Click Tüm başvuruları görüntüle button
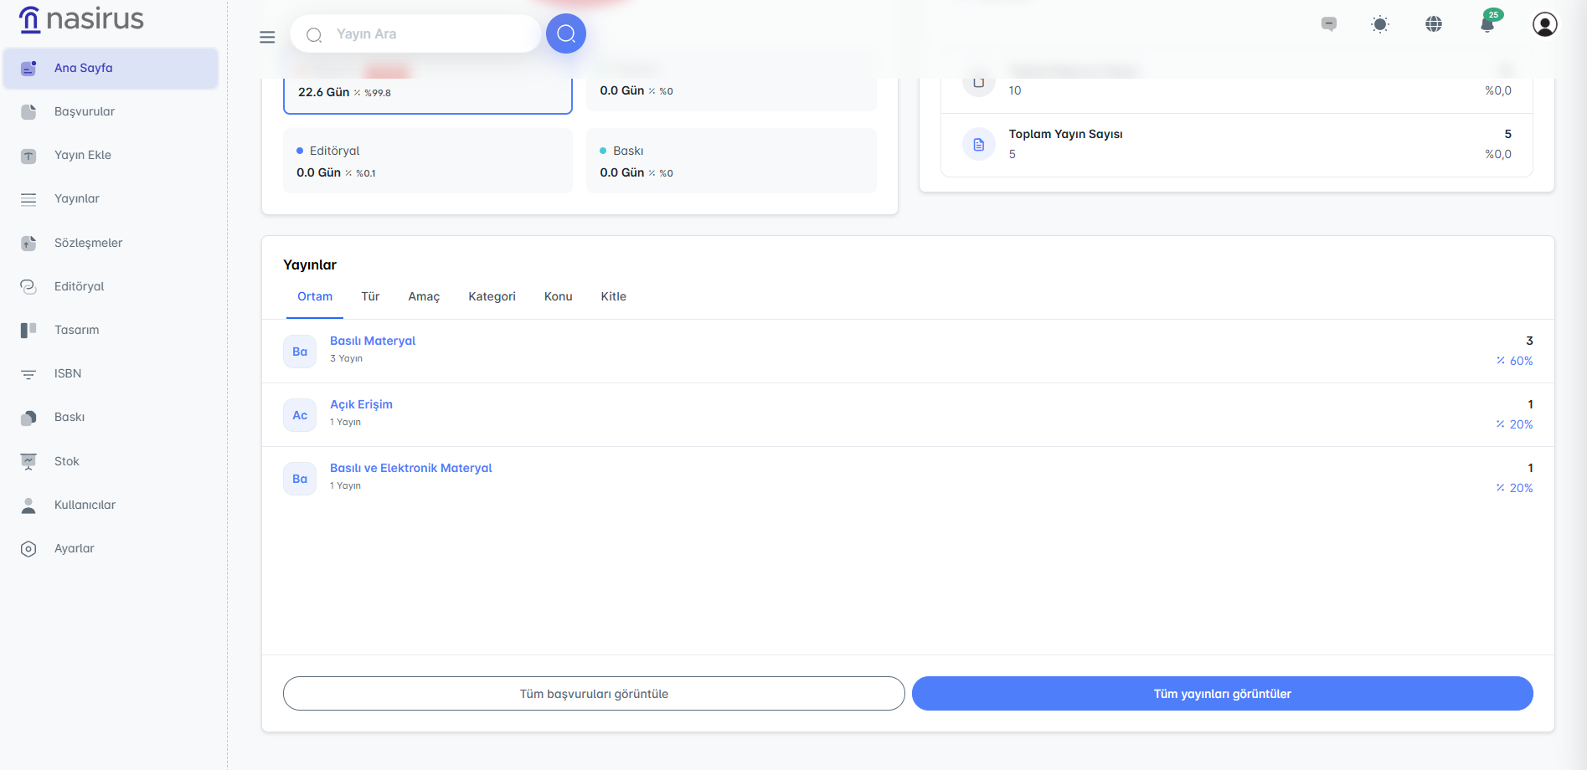The height and width of the screenshot is (770, 1587). 594,694
